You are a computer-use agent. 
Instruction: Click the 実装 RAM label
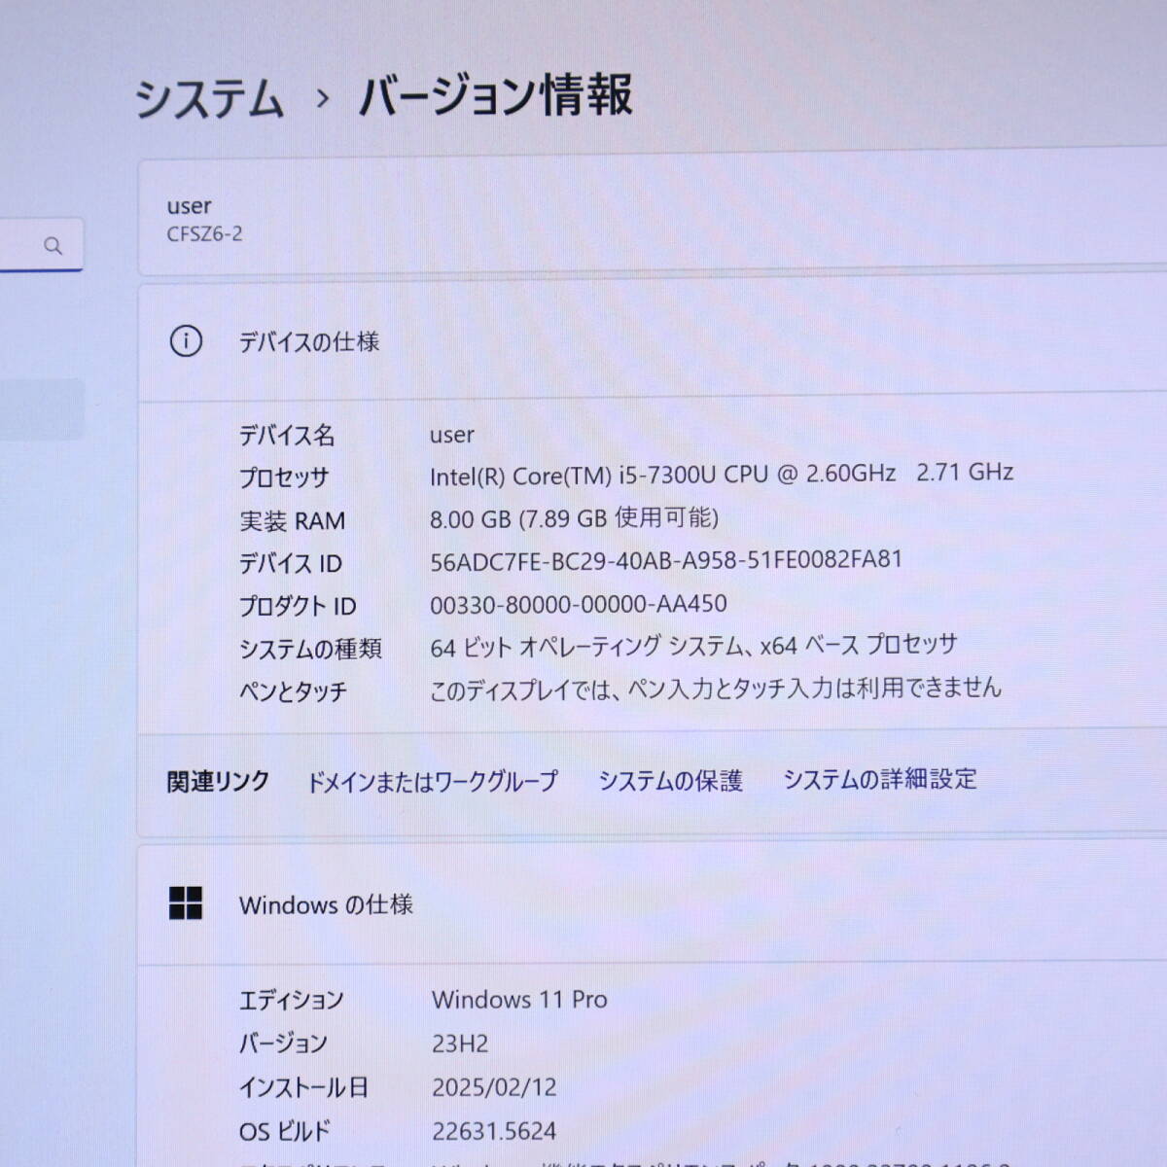click(292, 521)
